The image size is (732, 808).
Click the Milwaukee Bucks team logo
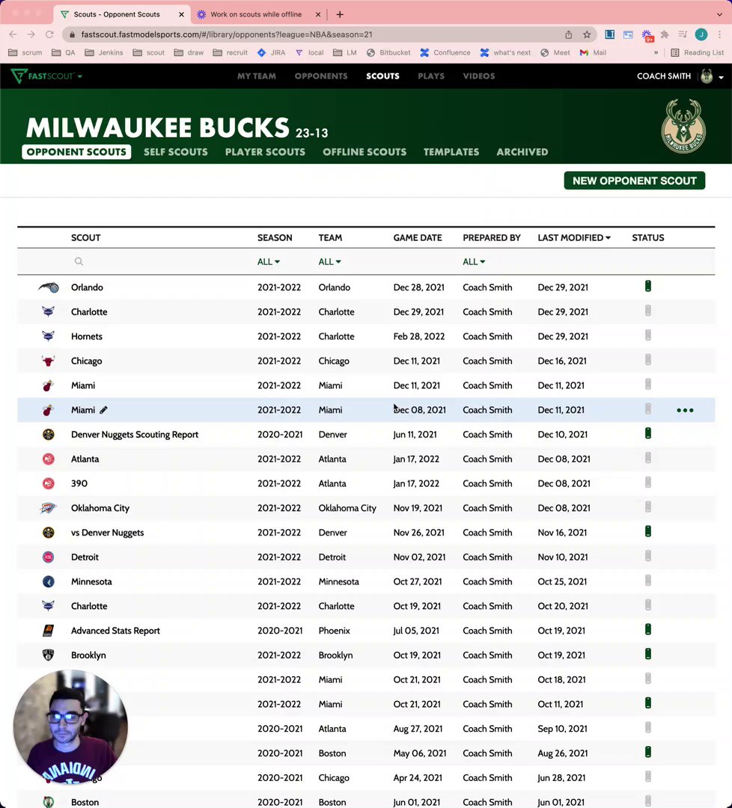click(x=683, y=126)
